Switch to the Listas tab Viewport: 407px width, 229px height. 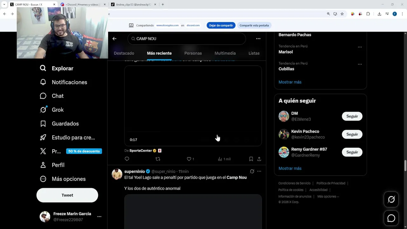click(254, 53)
